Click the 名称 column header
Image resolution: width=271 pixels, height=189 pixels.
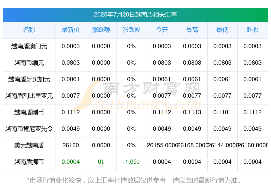point(29,30)
